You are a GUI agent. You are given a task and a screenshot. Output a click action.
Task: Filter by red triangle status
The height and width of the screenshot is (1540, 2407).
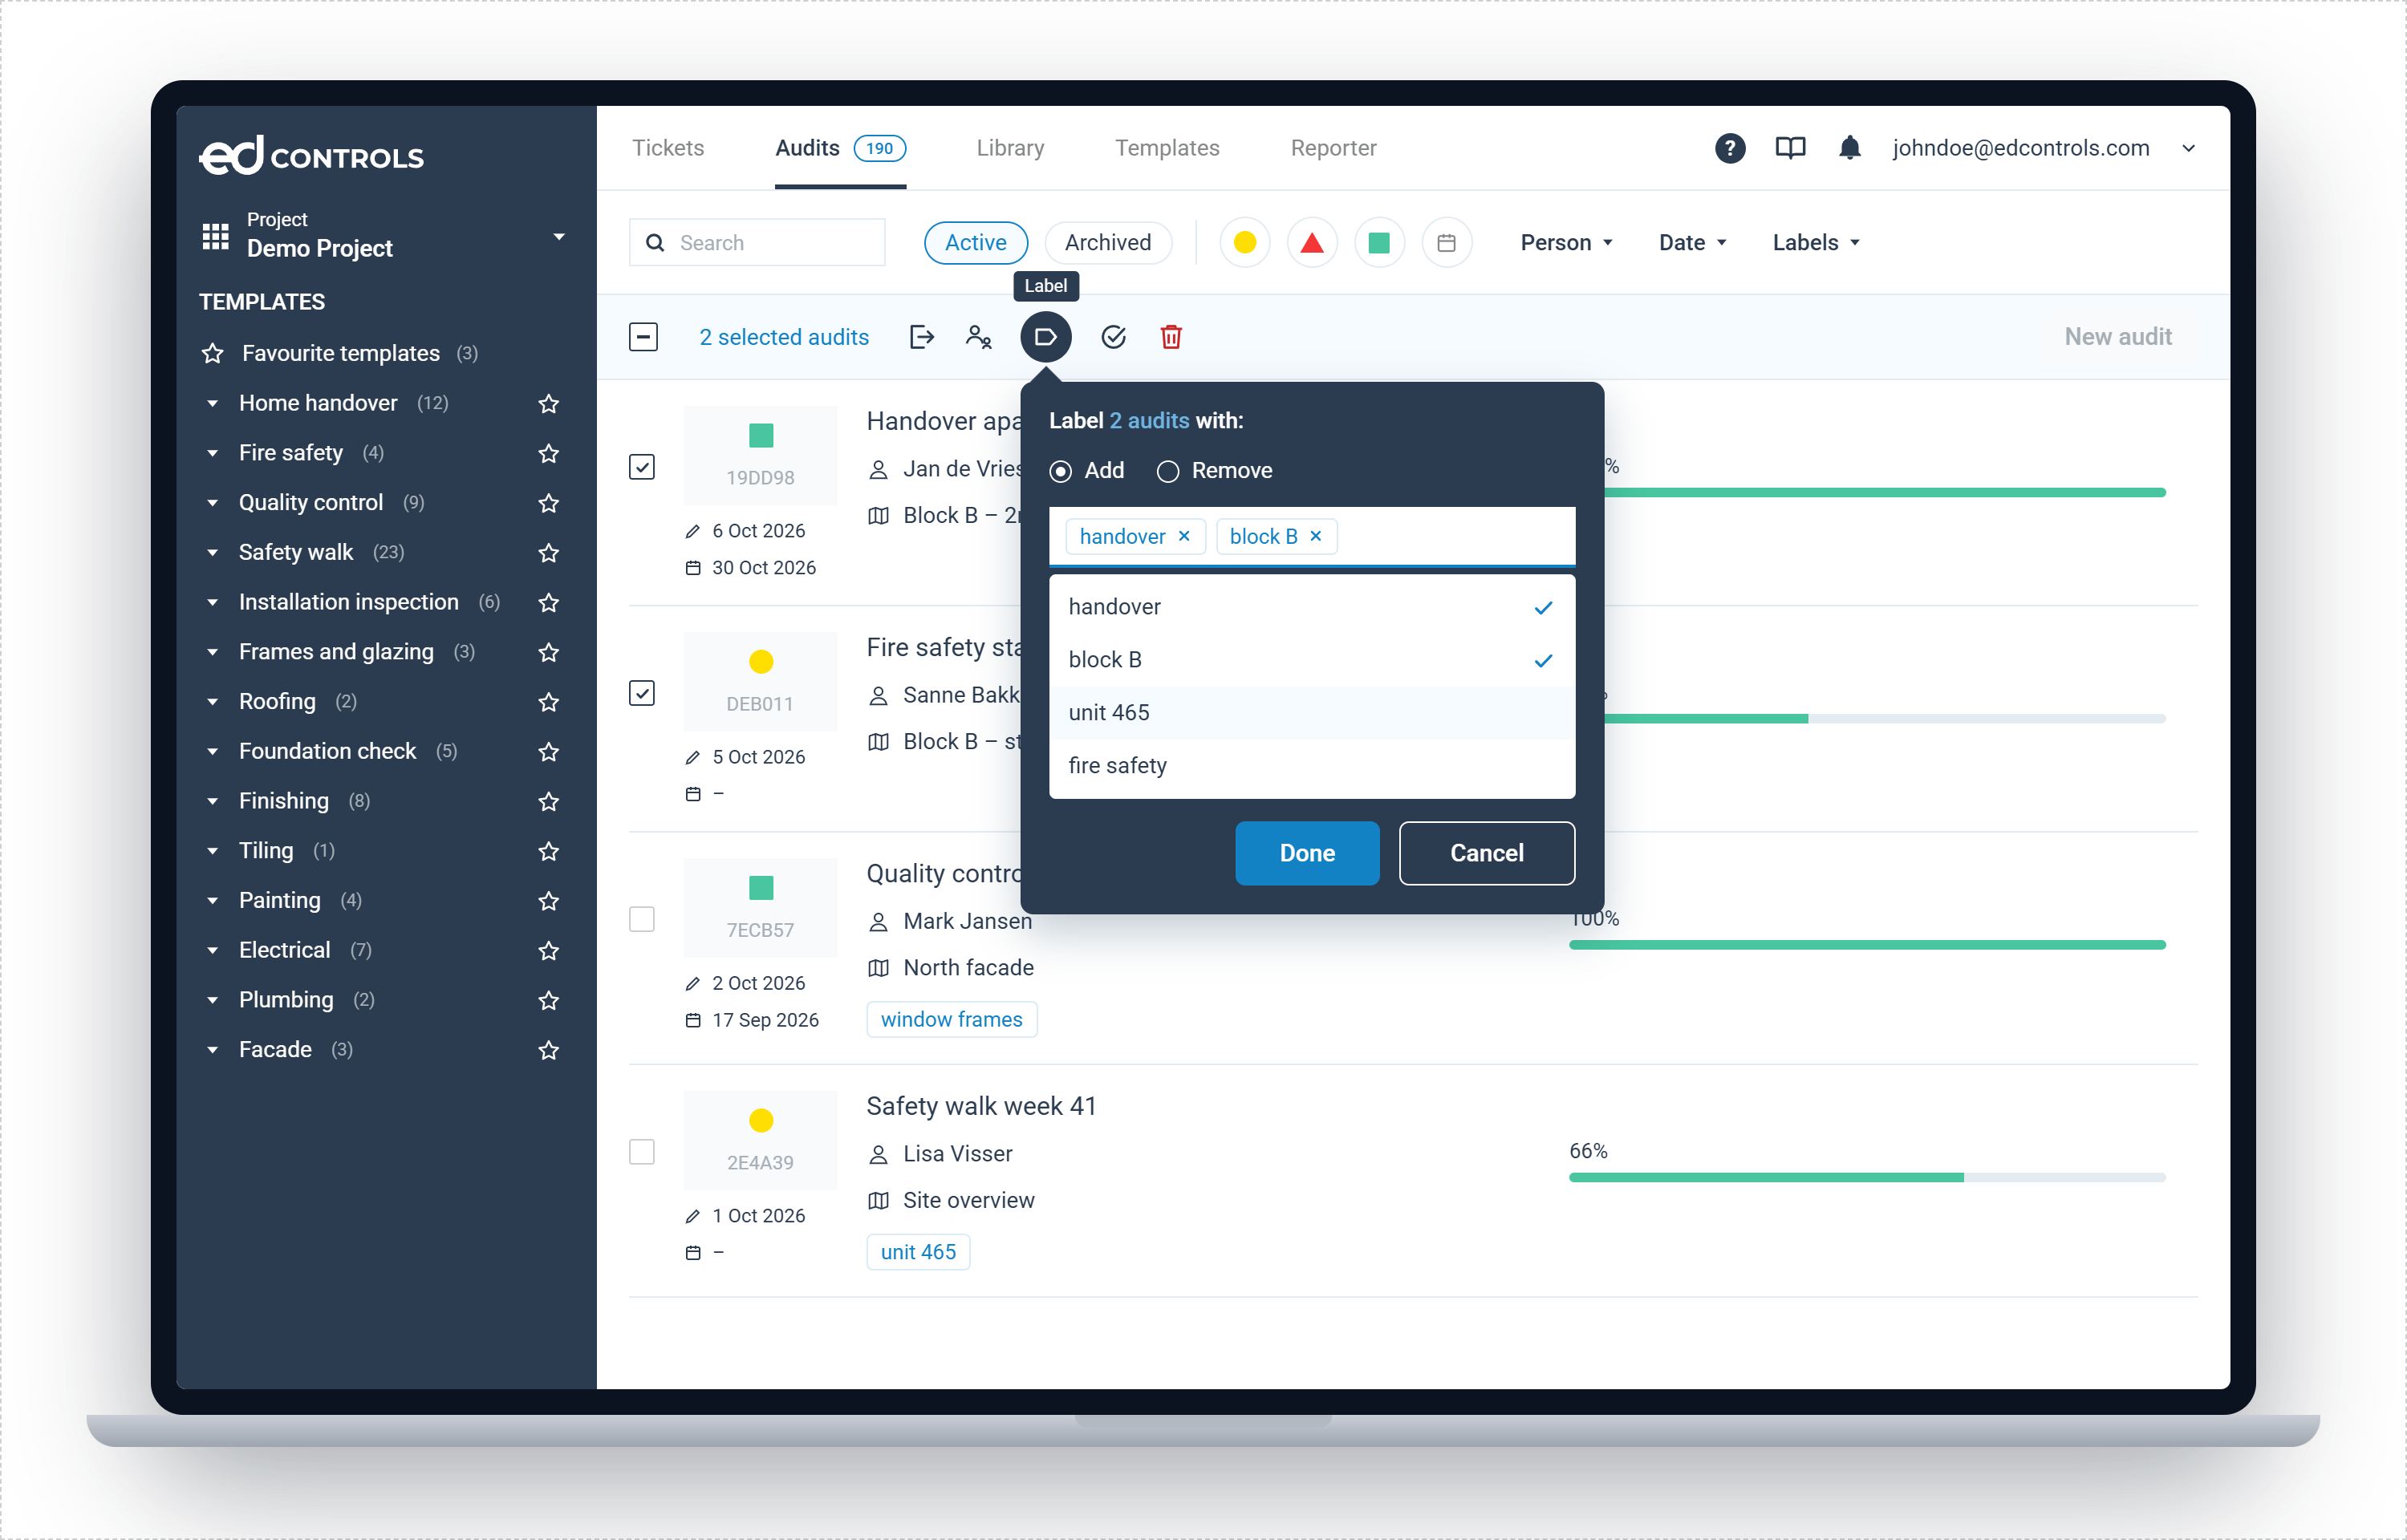(1312, 243)
